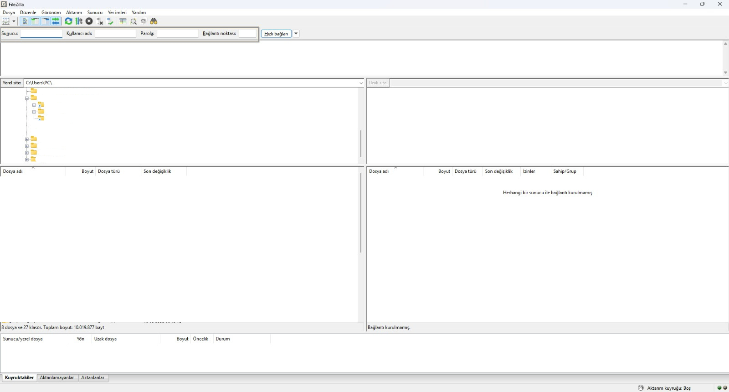Toggle the local directory tree view

click(35, 21)
